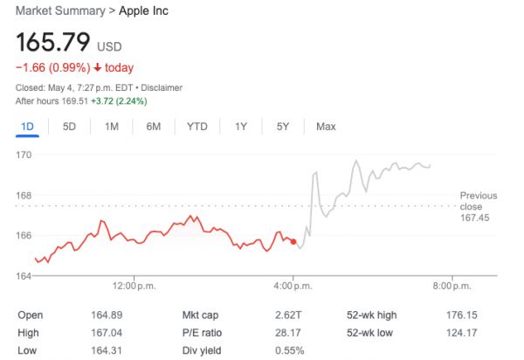Viewport: 524px width, 360px height.
Task: Click the 165.79 USD price heading
Action: [54, 41]
